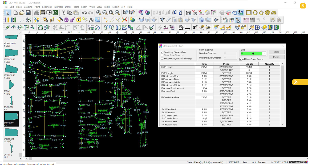
Task: Toggle All Sizes Excel Report checkbox
Action: [241, 59]
